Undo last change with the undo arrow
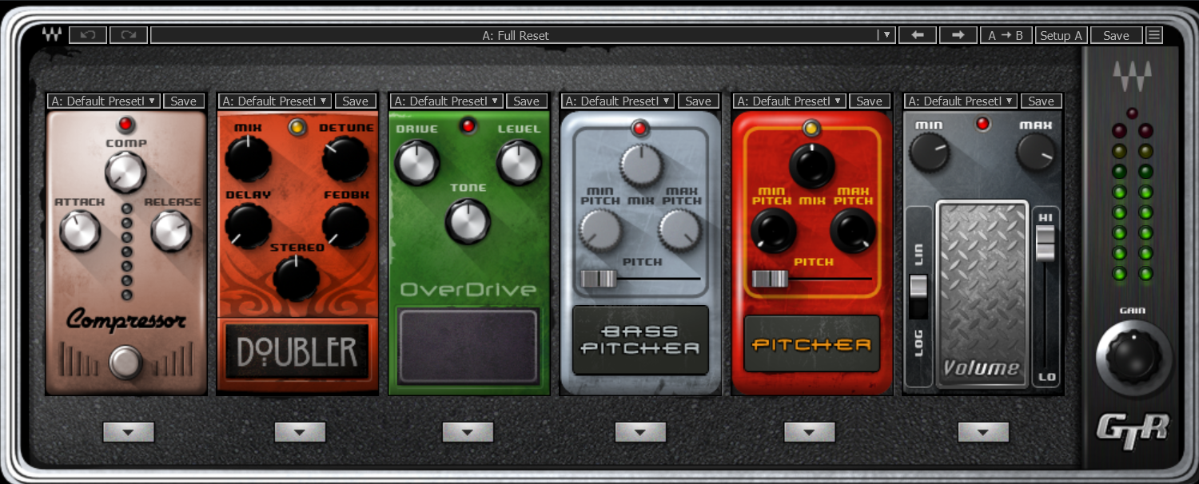This screenshot has width=1199, height=484. 88,35
